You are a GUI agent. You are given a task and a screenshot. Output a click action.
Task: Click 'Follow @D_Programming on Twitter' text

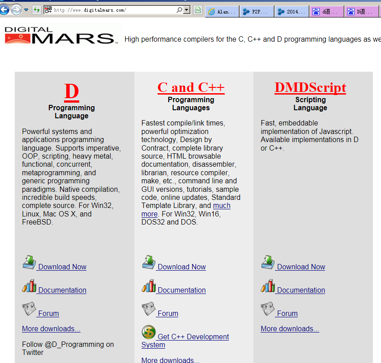[68, 348]
